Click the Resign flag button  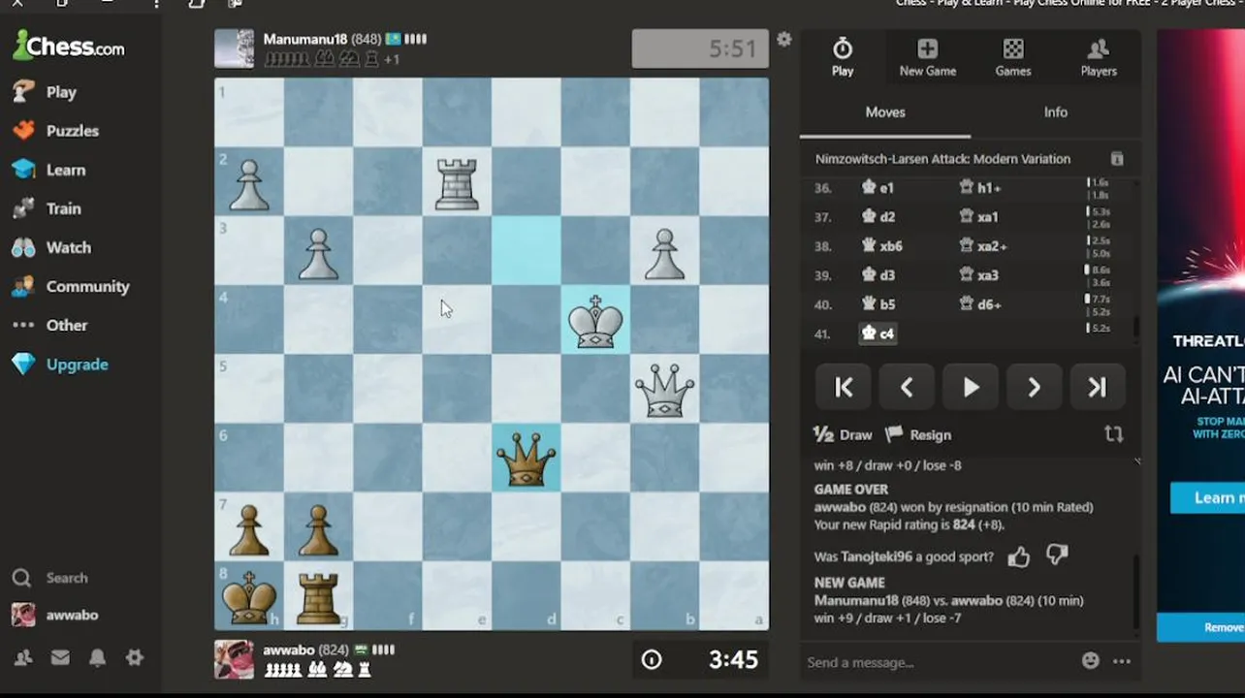pos(918,435)
